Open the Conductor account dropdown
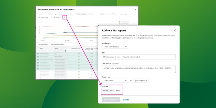Viewport: 216px width, 108px height. [x=42, y=14]
